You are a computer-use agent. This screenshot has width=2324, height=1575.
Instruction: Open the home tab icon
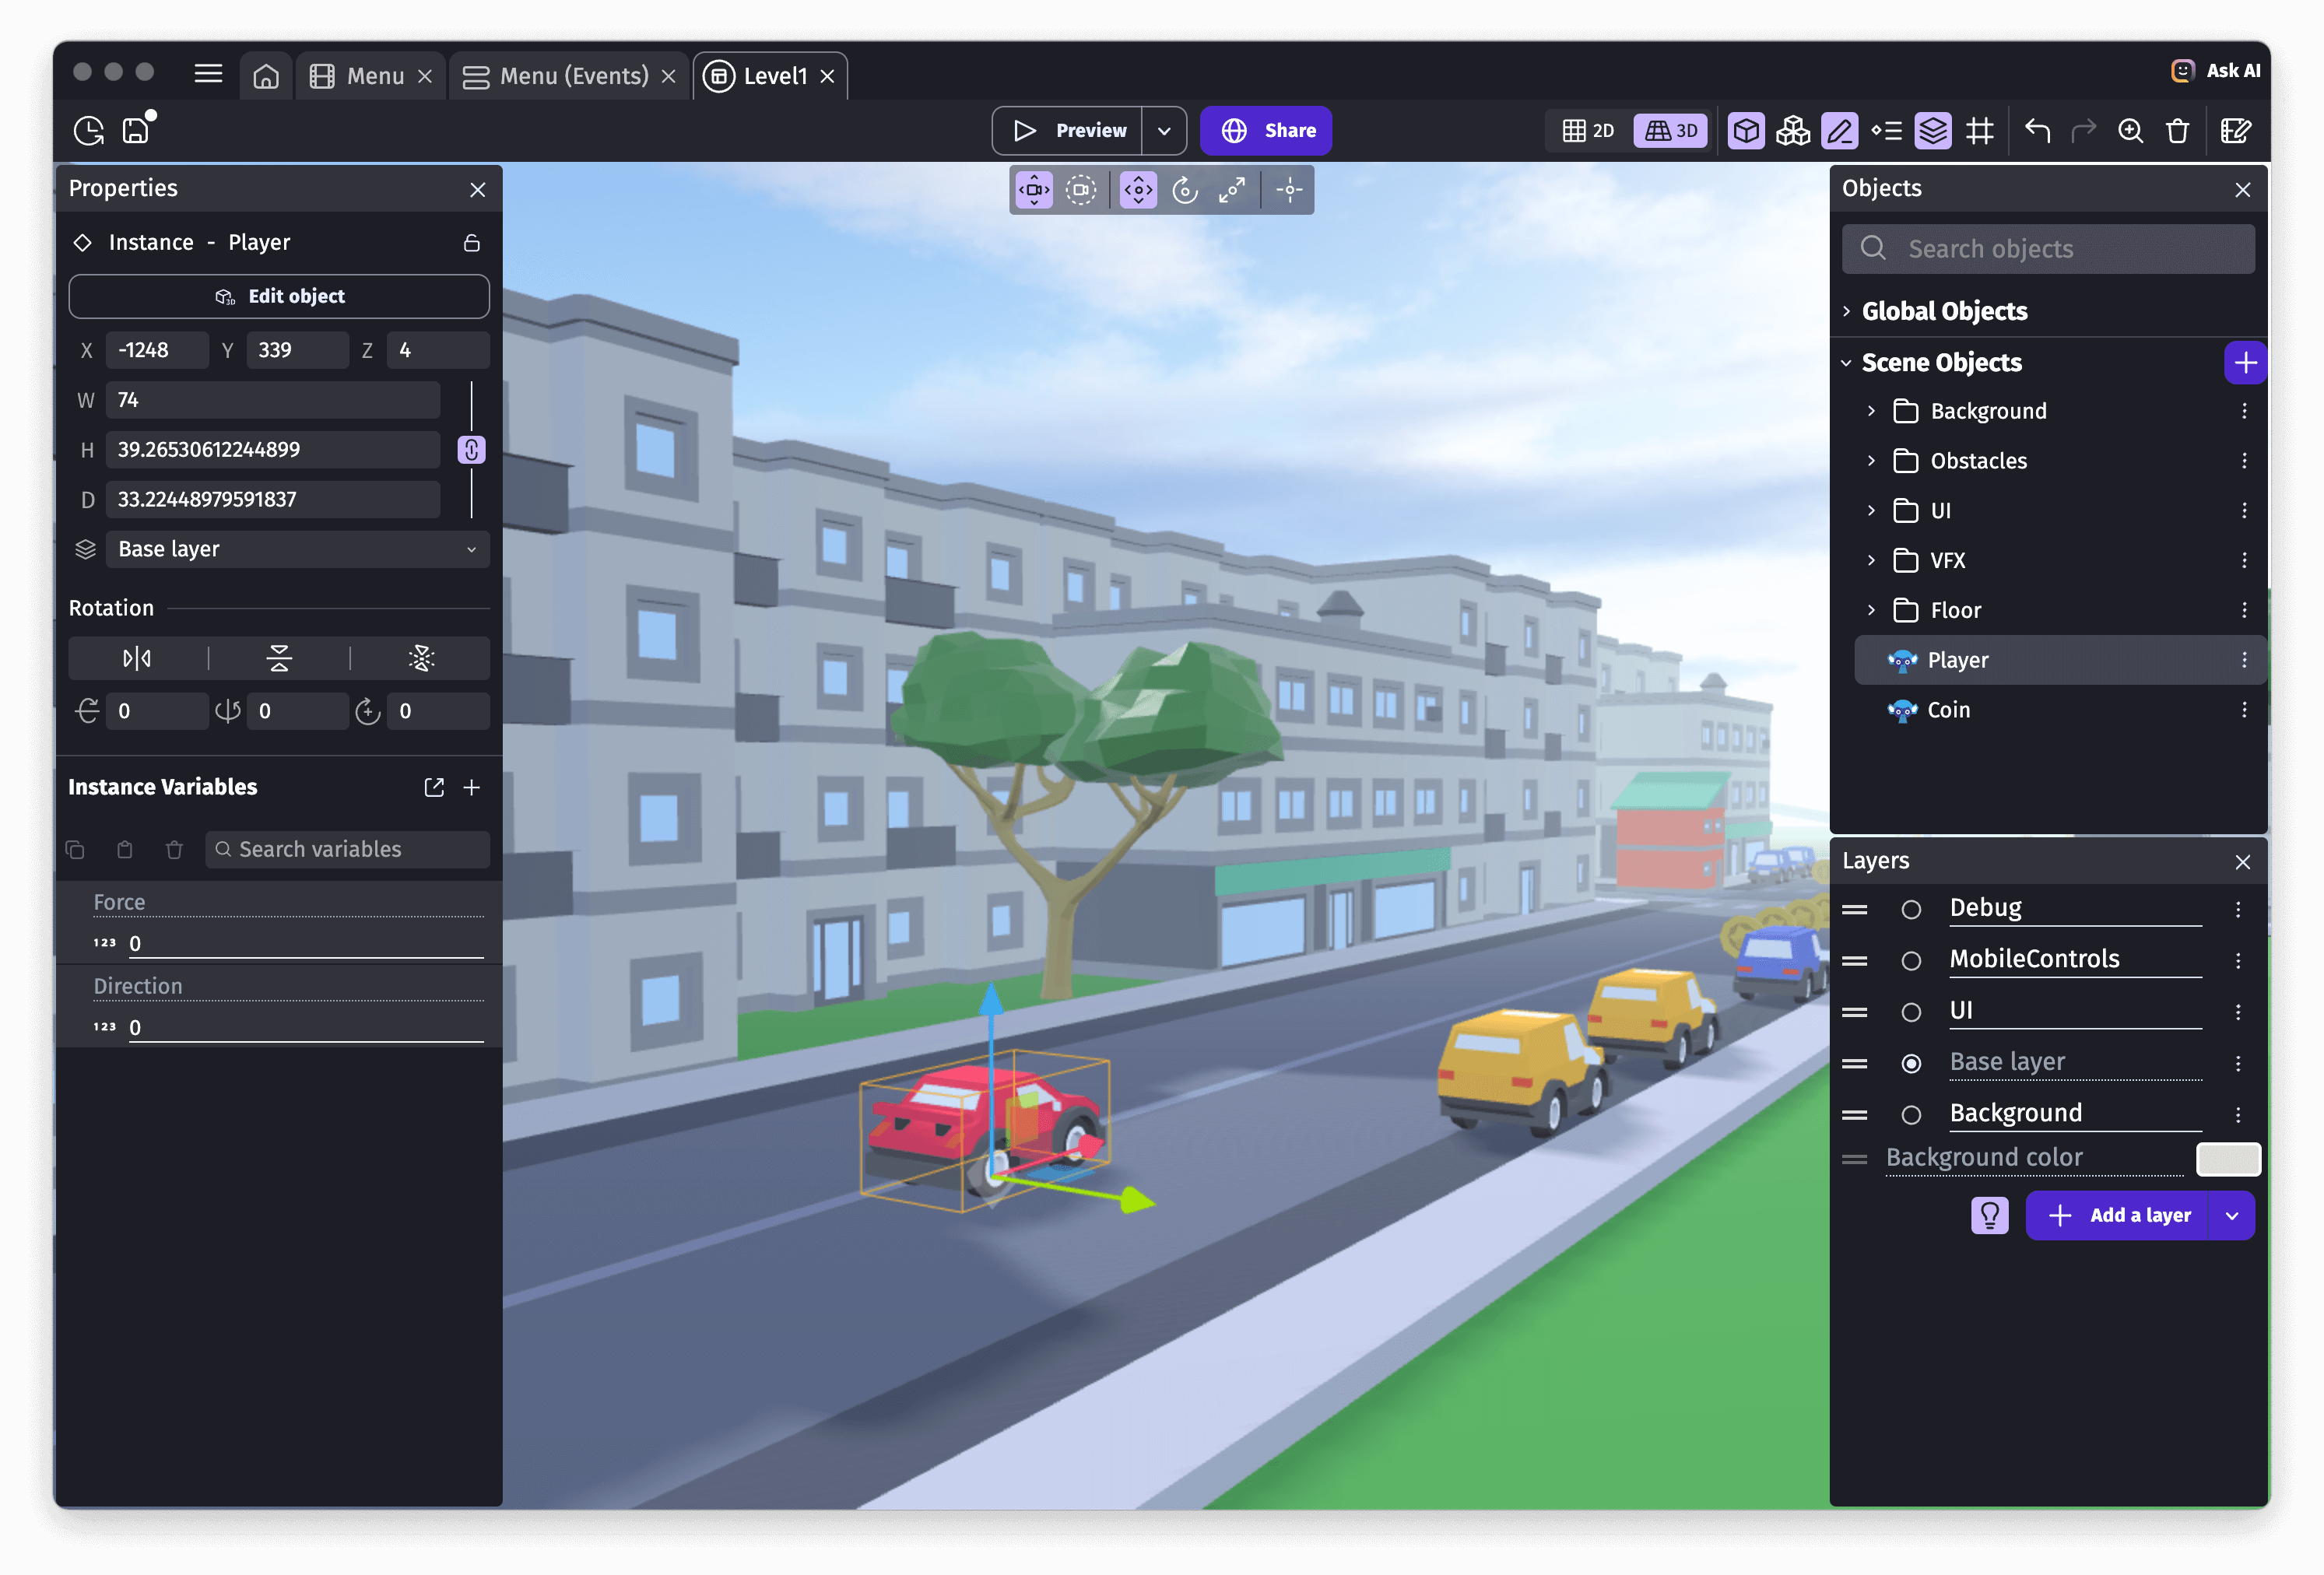pos(266,76)
